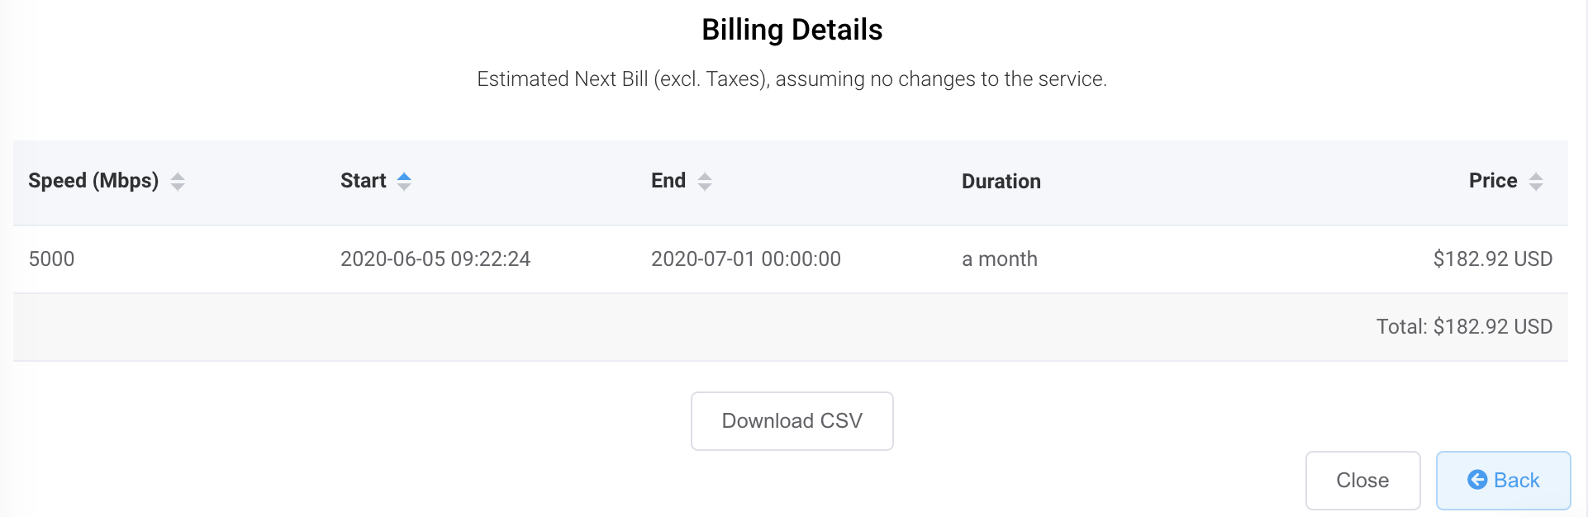Click the Close button
Image resolution: width=1588 pixels, height=517 pixels.
(1362, 480)
